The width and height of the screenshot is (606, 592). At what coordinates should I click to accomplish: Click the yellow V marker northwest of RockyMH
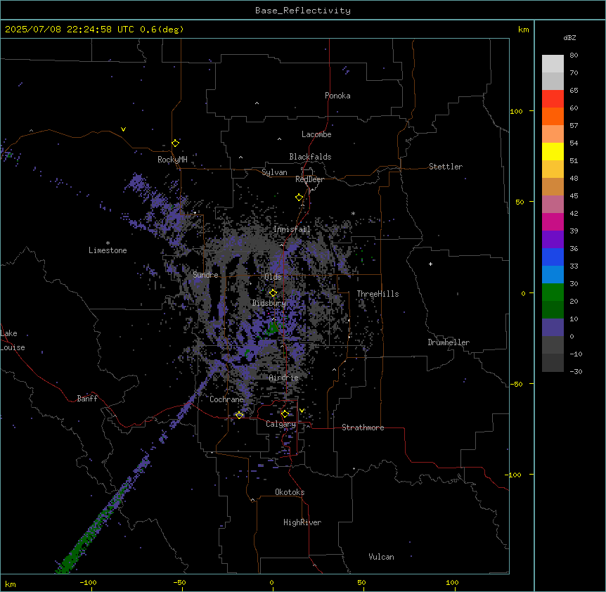[123, 129]
